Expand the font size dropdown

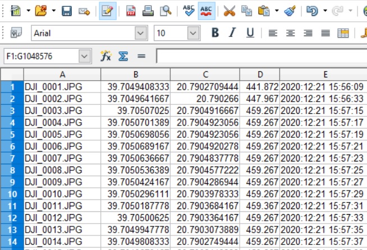click(x=194, y=33)
